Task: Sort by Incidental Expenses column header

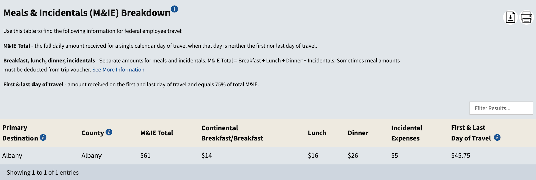Action: [x=407, y=133]
